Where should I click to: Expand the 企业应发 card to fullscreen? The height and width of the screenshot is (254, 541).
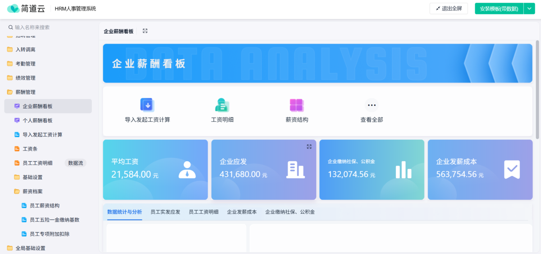point(309,147)
